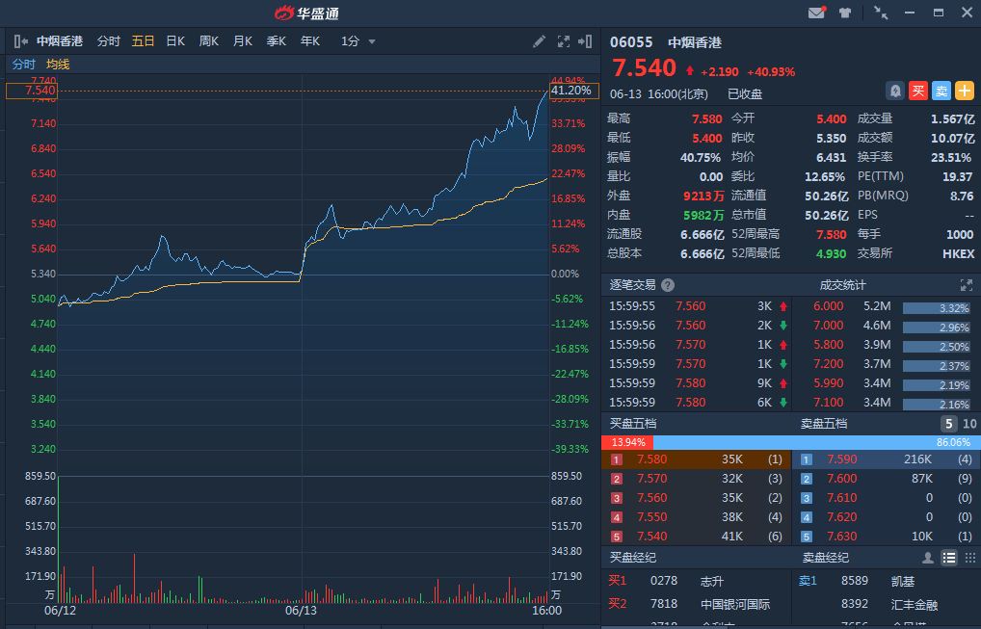Collapse the right quote panel from chart toolbar
981x629 pixels.
(x=585, y=41)
